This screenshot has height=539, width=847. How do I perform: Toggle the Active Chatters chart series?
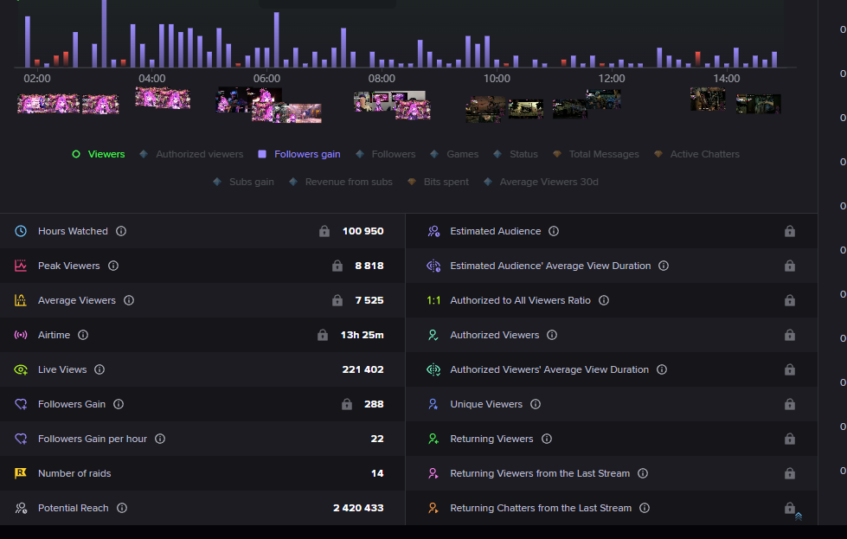696,154
